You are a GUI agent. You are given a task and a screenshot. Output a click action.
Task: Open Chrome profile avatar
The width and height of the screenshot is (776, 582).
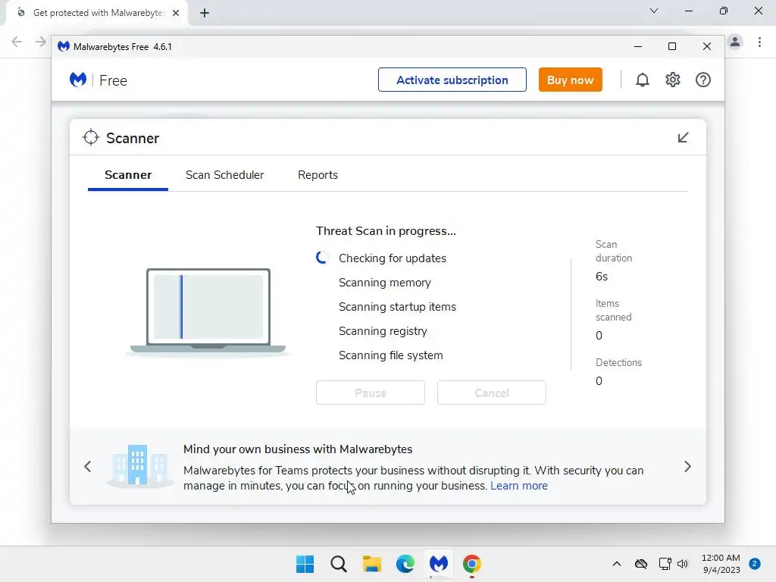735,42
